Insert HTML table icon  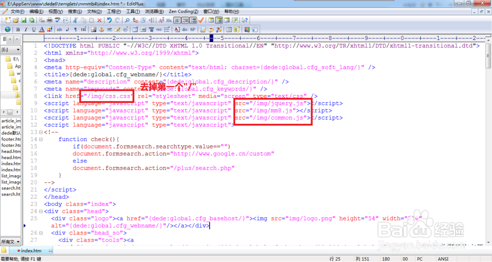coord(135,29)
